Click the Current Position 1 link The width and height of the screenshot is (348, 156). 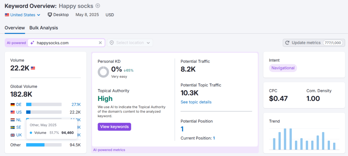point(214,138)
